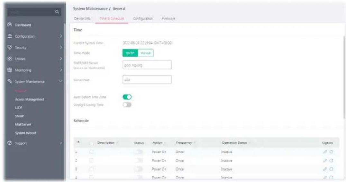The width and height of the screenshot is (346, 182).
Task: Sort schedule by index arrow icon
Action: coord(78,142)
